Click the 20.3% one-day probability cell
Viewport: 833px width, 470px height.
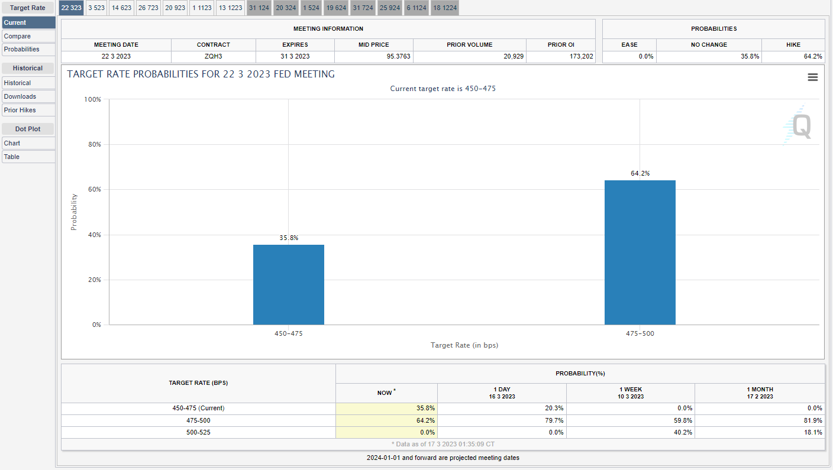(502, 408)
